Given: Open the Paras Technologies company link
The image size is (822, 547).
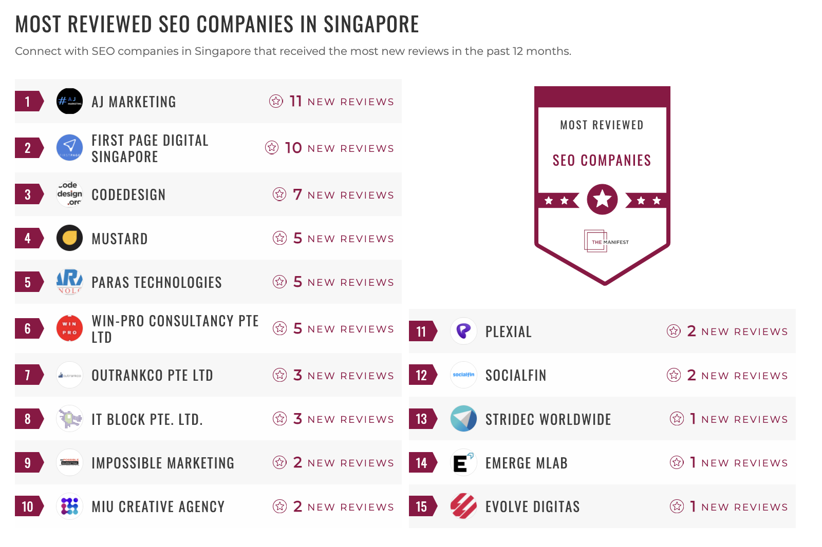Looking at the screenshot, I should point(156,282).
